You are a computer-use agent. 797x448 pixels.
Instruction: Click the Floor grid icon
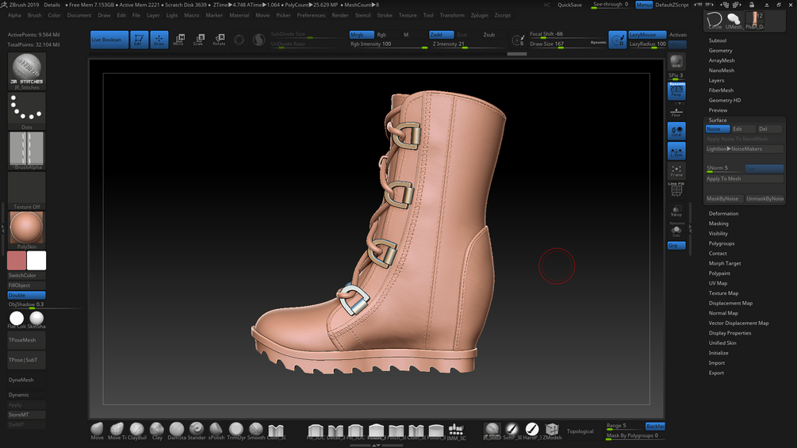[x=676, y=112]
